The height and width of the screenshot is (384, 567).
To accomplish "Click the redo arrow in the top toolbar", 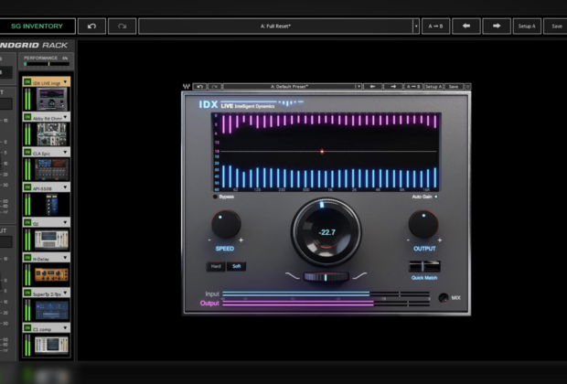I will (122, 27).
